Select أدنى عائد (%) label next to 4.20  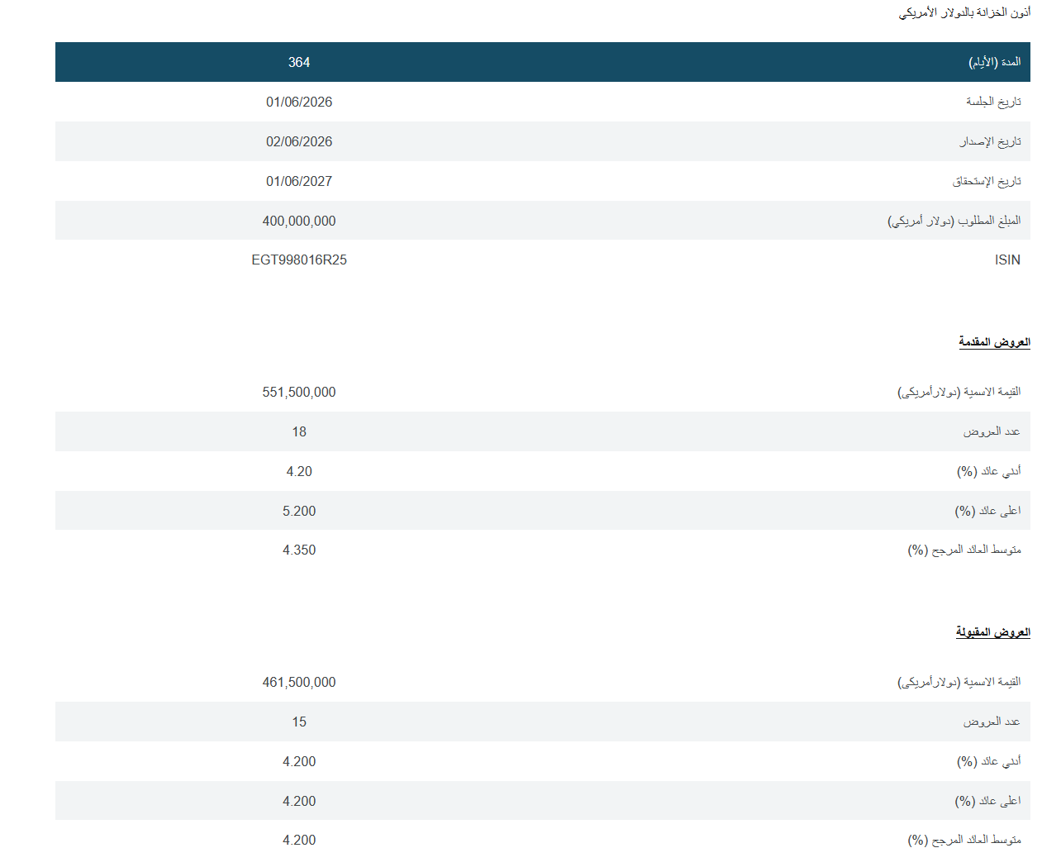coord(989,471)
